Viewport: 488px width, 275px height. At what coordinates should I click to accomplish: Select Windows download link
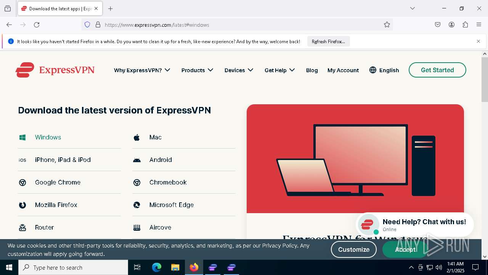48,137
